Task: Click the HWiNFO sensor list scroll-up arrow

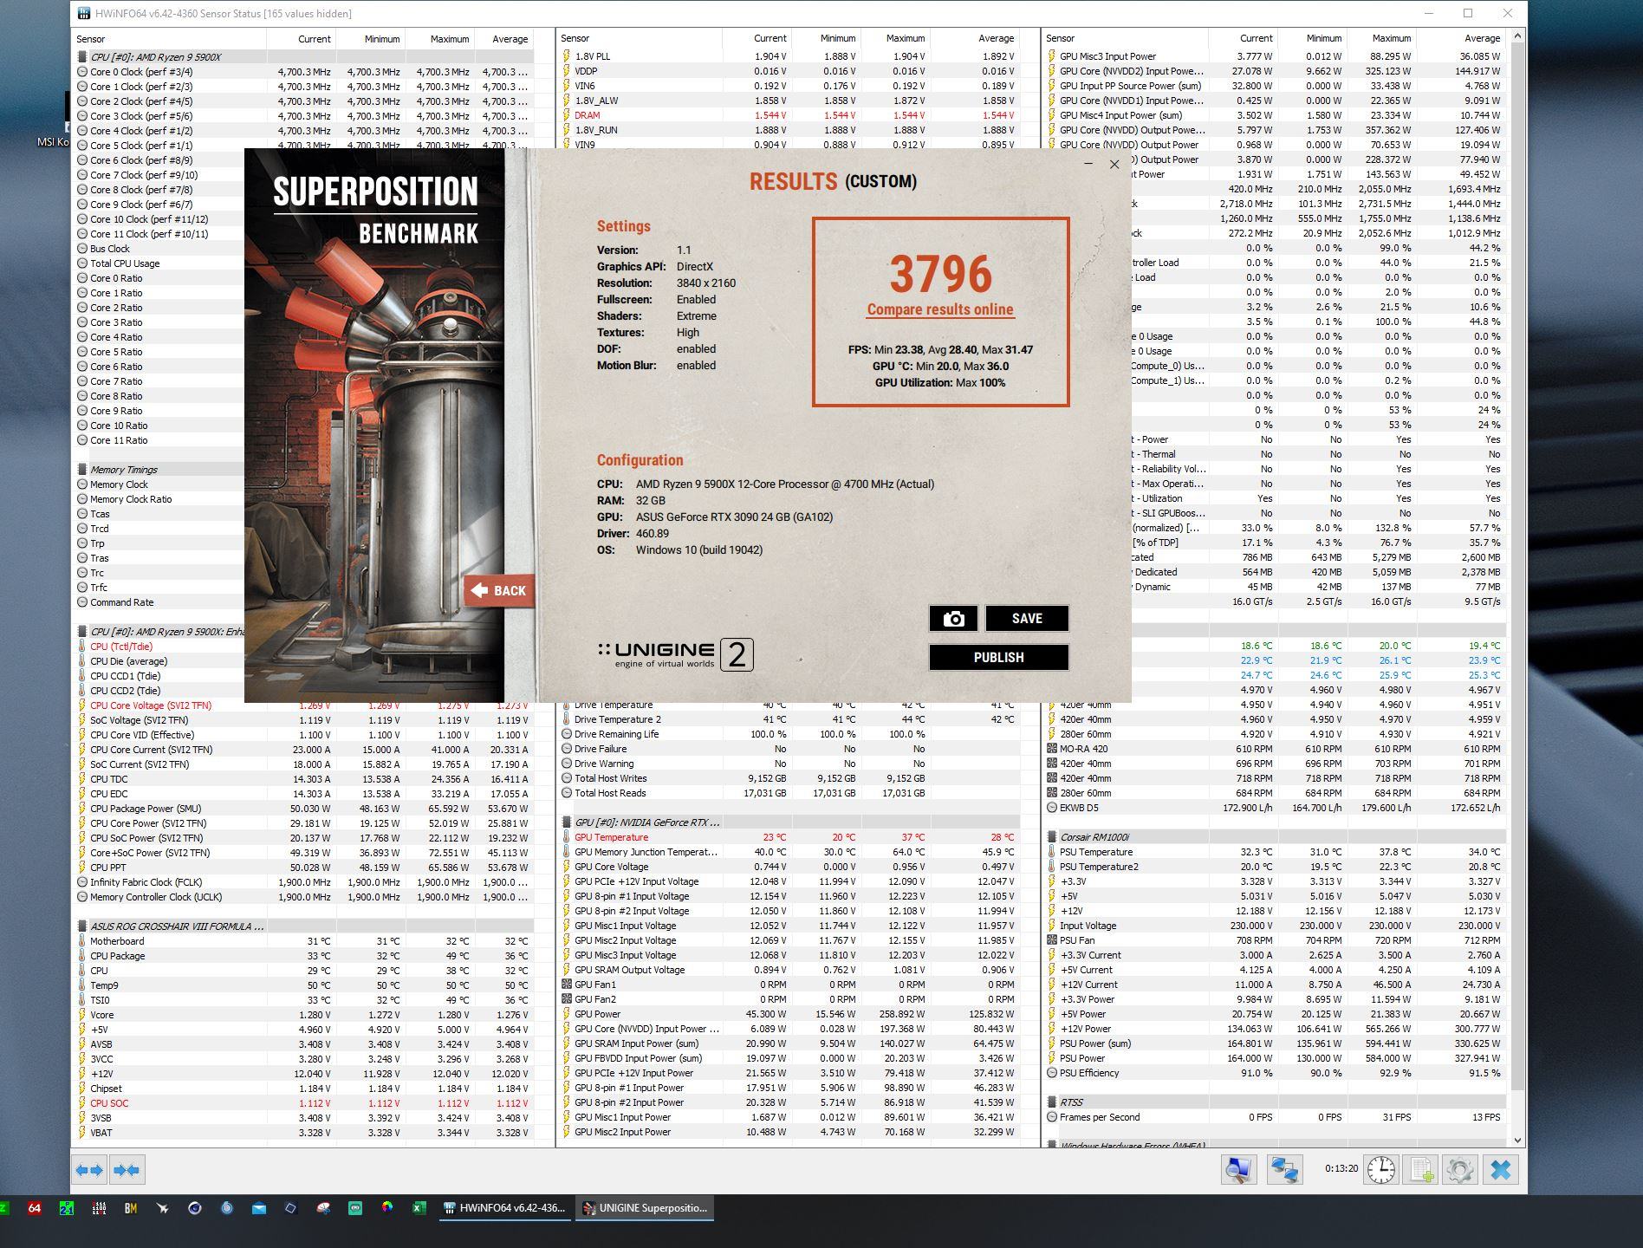Action: click(1516, 36)
